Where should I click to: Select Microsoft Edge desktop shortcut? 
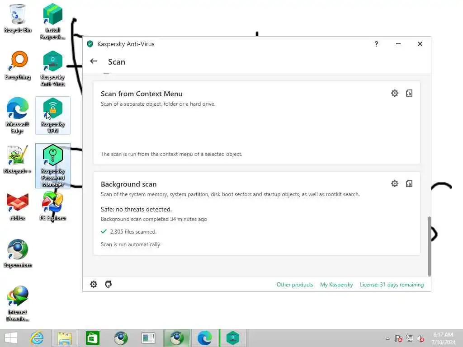(x=18, y=115)
